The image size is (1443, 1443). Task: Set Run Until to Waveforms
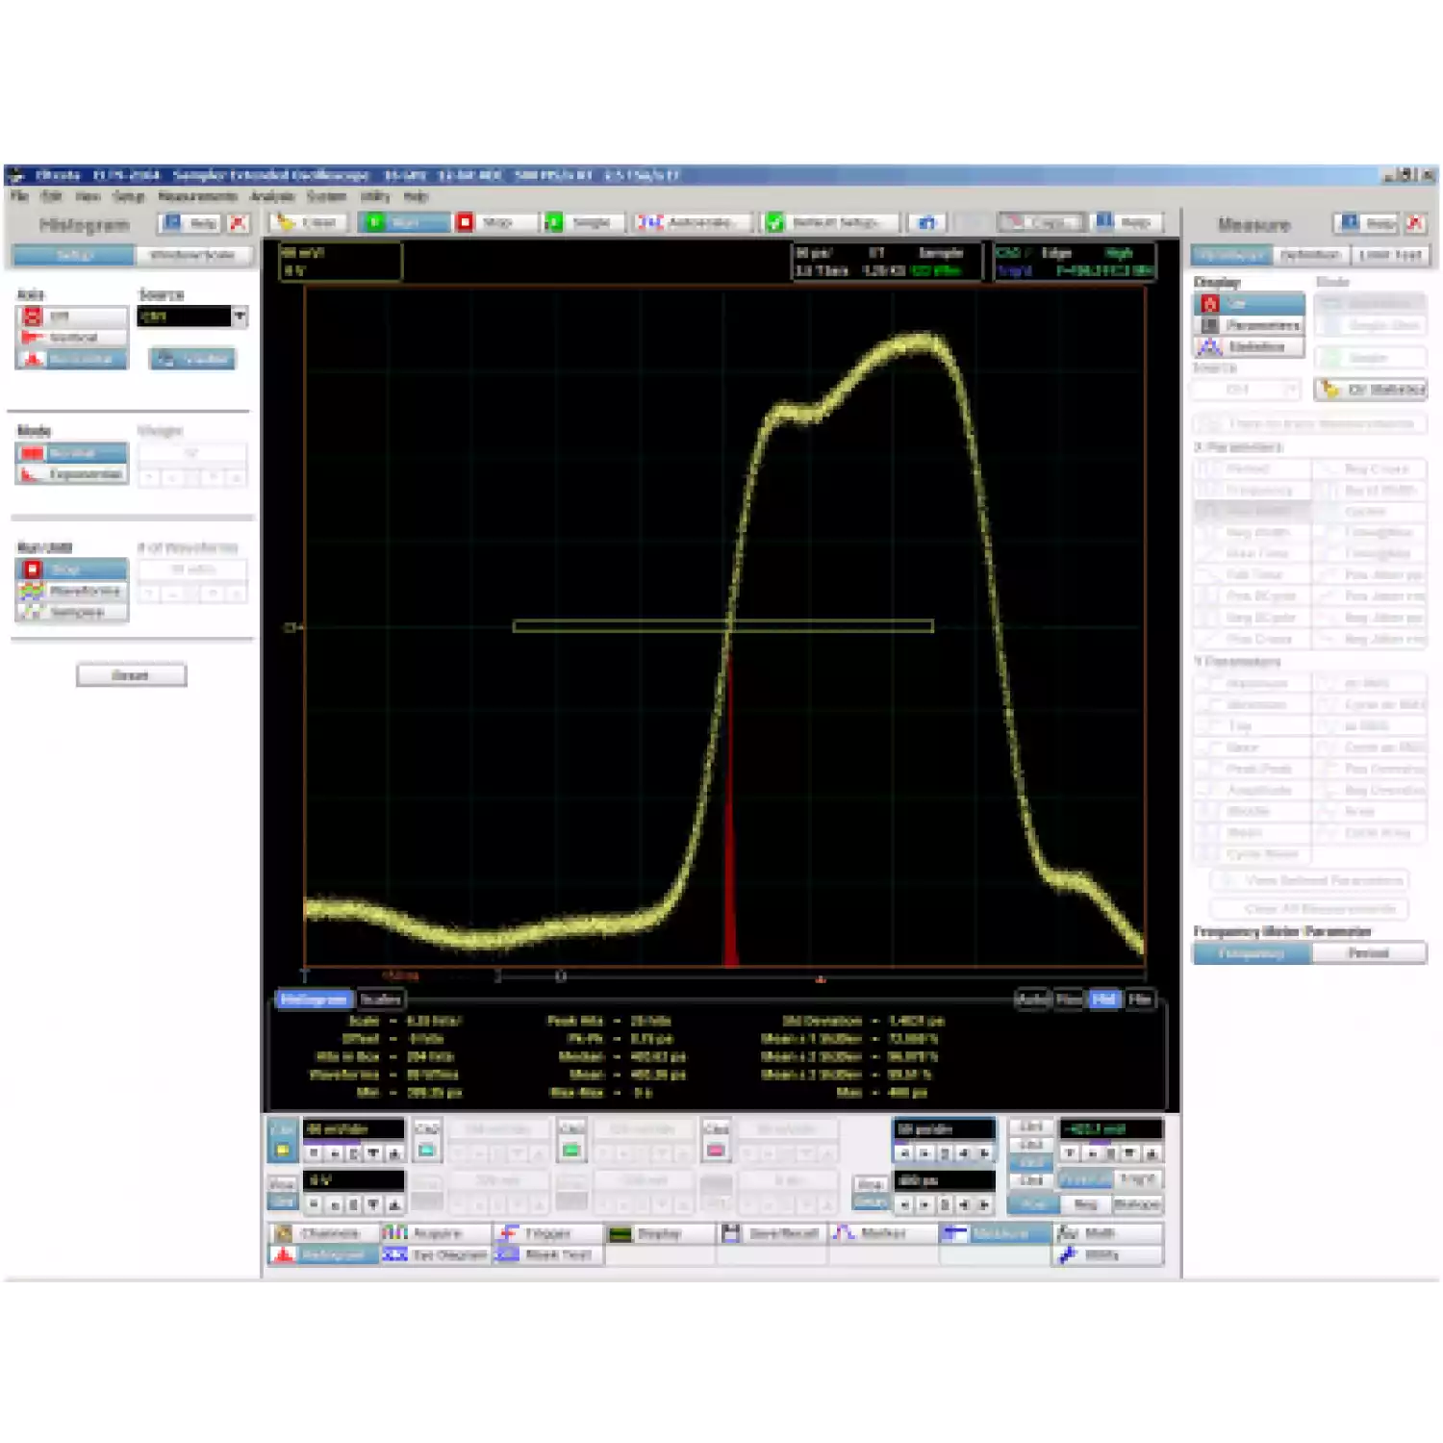pos(72,591)
